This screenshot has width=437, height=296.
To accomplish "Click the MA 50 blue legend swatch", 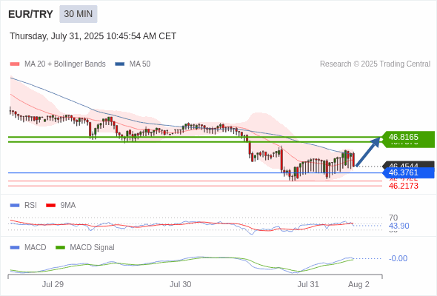I will point(120,64).
